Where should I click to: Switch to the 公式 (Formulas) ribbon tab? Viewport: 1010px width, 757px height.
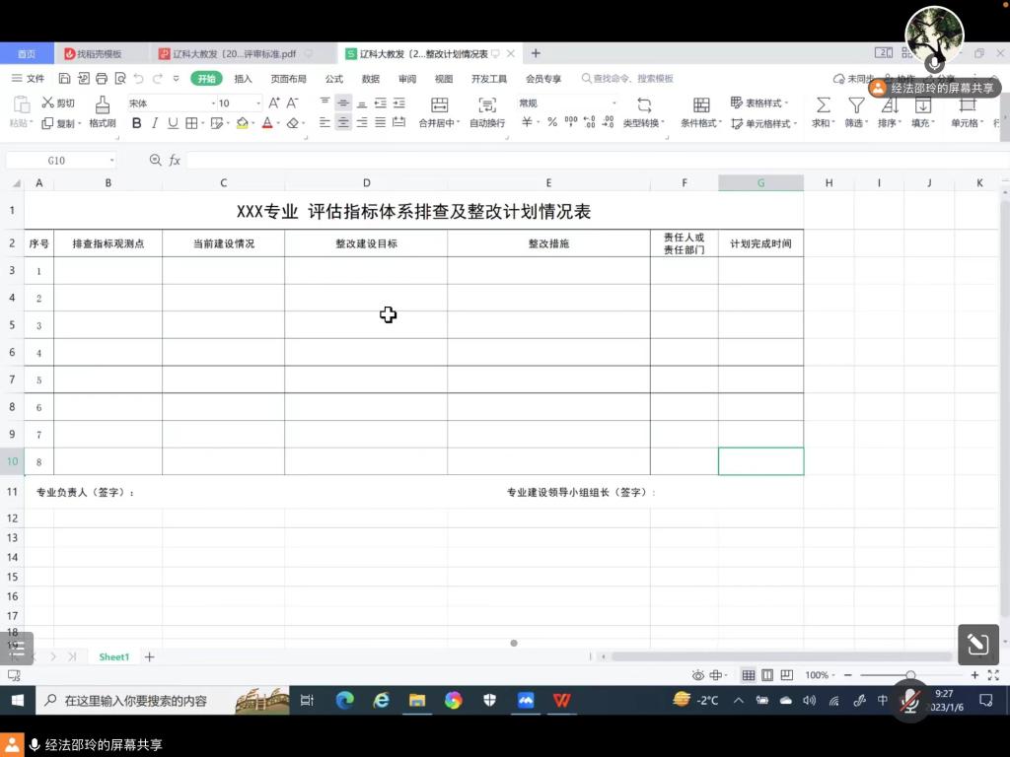(x=334, y=79)
